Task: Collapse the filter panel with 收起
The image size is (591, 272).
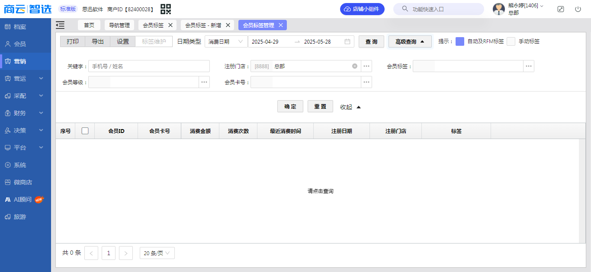Action: (x=350, y=107)
